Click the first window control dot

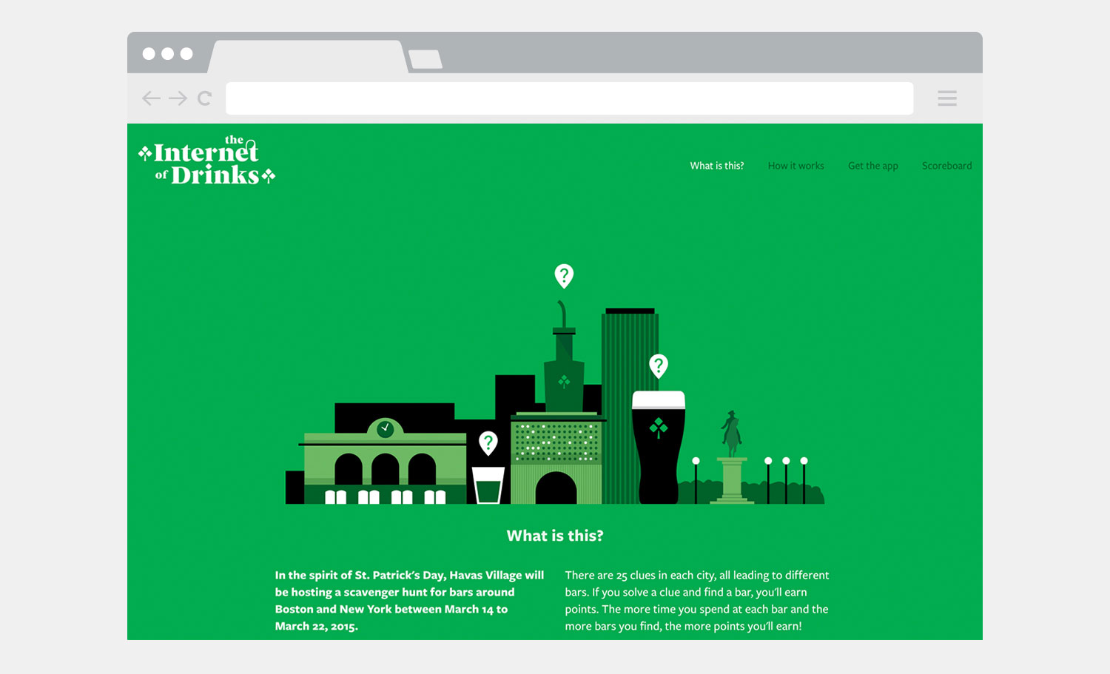[x=149, y=53]
